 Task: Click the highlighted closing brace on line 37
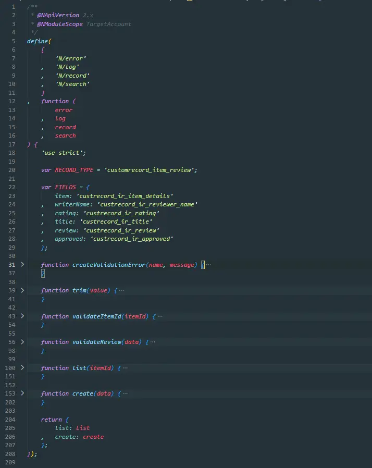[43, 274]
